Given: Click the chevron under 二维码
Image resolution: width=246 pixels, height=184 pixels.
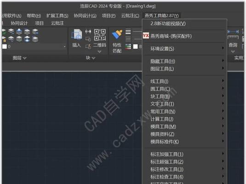Looking at the screenshot, I should (x=99, y=52).
